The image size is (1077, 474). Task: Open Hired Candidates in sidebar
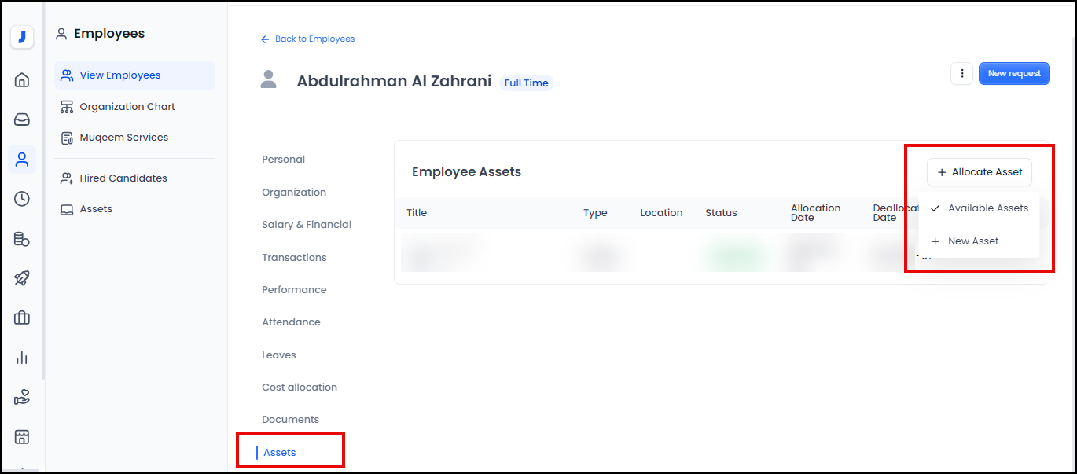tap(123, 178)
